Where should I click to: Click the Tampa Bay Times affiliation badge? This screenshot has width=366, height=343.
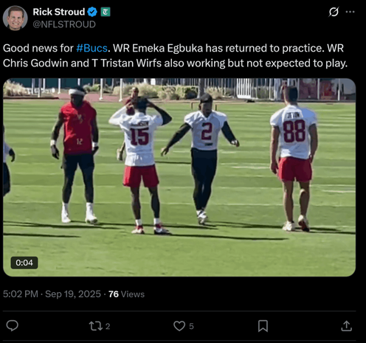point(106,12)
